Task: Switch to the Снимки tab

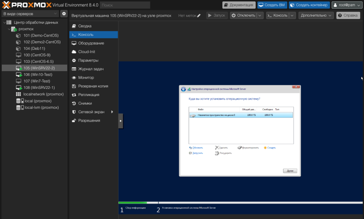Action: point(85,103)
